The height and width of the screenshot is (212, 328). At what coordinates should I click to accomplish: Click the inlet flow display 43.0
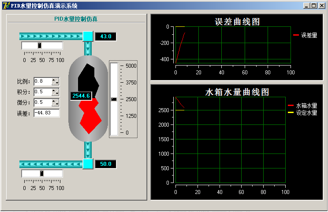(x=106, y=37)
